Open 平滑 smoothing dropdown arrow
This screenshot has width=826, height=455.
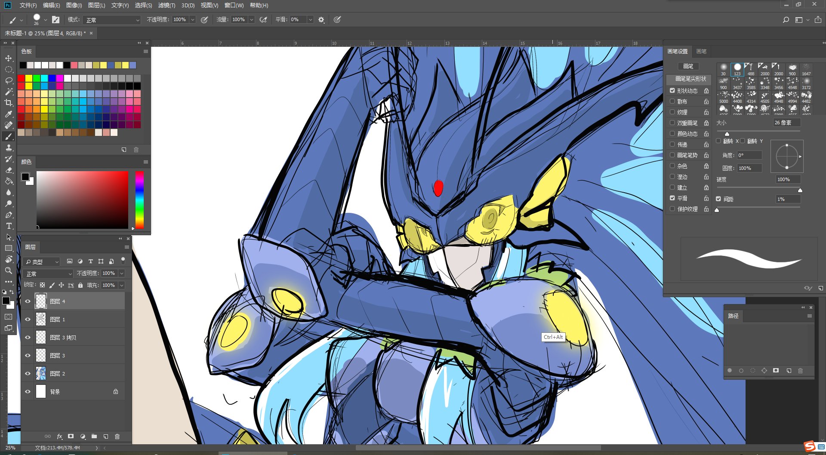click(x=310, y=20)
